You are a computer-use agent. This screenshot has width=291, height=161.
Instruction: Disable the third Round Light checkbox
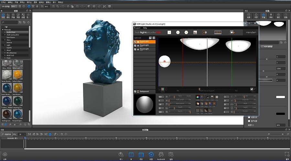135,49
